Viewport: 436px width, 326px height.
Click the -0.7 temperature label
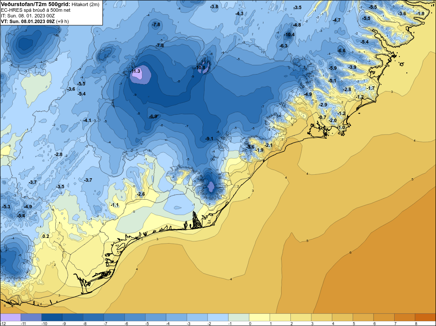point(322,117)
